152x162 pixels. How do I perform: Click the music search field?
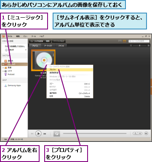(139, 41)
